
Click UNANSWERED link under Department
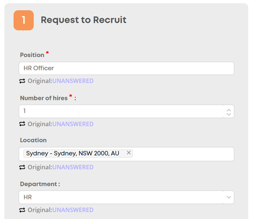point(73,210)
